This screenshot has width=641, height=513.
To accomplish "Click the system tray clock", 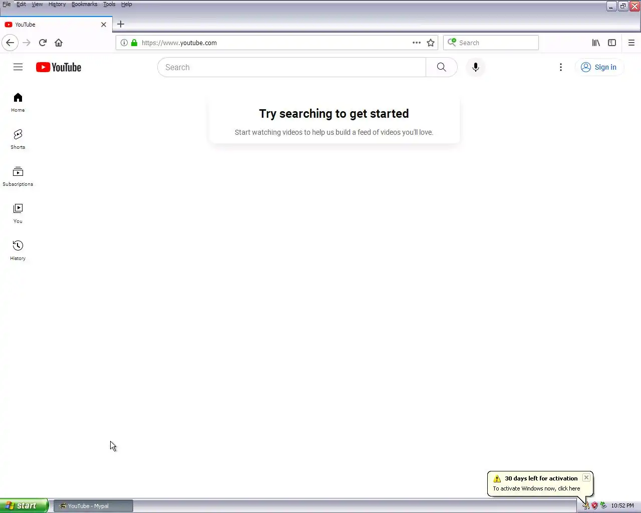I will click(622, 505).
